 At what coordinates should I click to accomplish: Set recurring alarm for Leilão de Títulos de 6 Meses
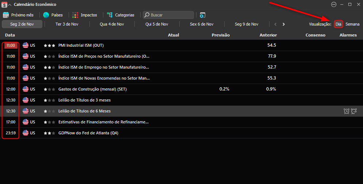pyautogui.click(x=354, y=111)
